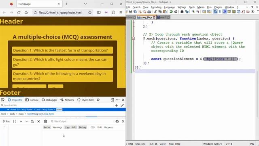259x146 pixels.
Task: Click Question 1 fastest transportation box
Action: click(x=62, y=50)
